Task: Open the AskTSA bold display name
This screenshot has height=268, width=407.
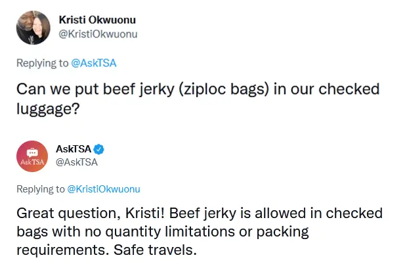Action: pyautogui.click(x=74, y=149)
